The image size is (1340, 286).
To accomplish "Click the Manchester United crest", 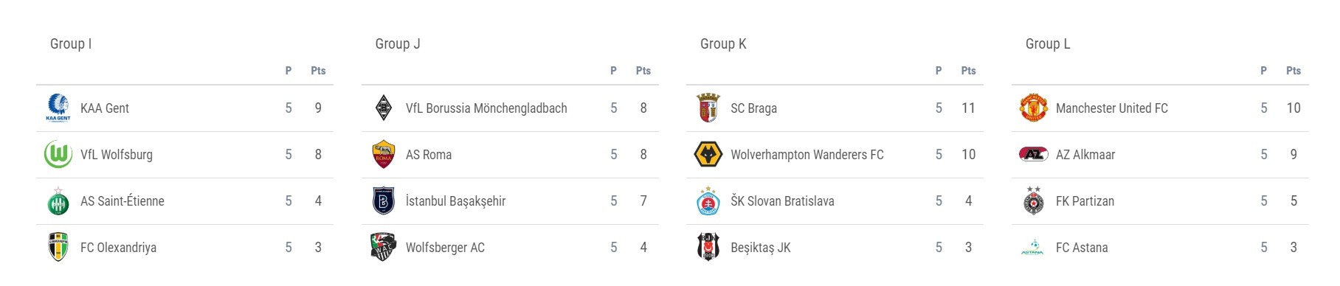I will click(1034, 108).
